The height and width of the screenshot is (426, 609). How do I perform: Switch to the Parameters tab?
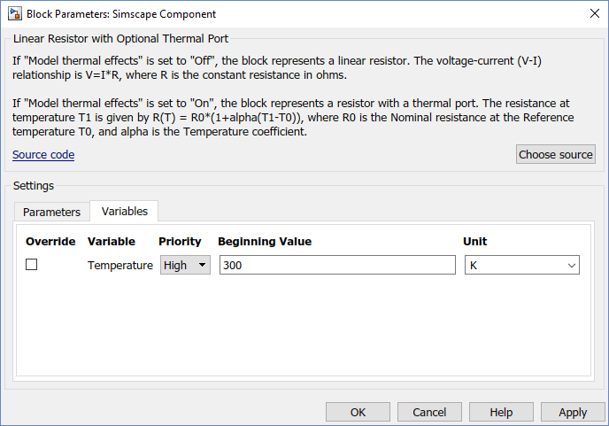pos(51,212)
